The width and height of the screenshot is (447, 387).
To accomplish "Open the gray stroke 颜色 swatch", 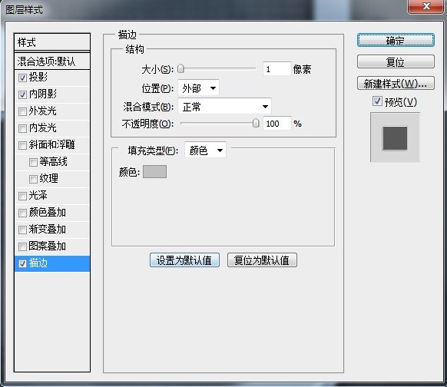I will pyautogui.click(x=154, y=171).
